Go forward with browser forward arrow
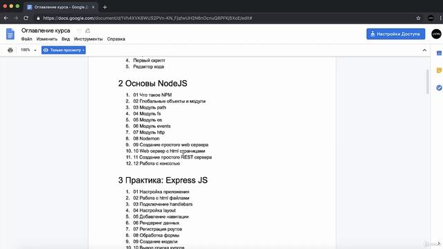This screenshot has width=443, height=249. [16, 18]
